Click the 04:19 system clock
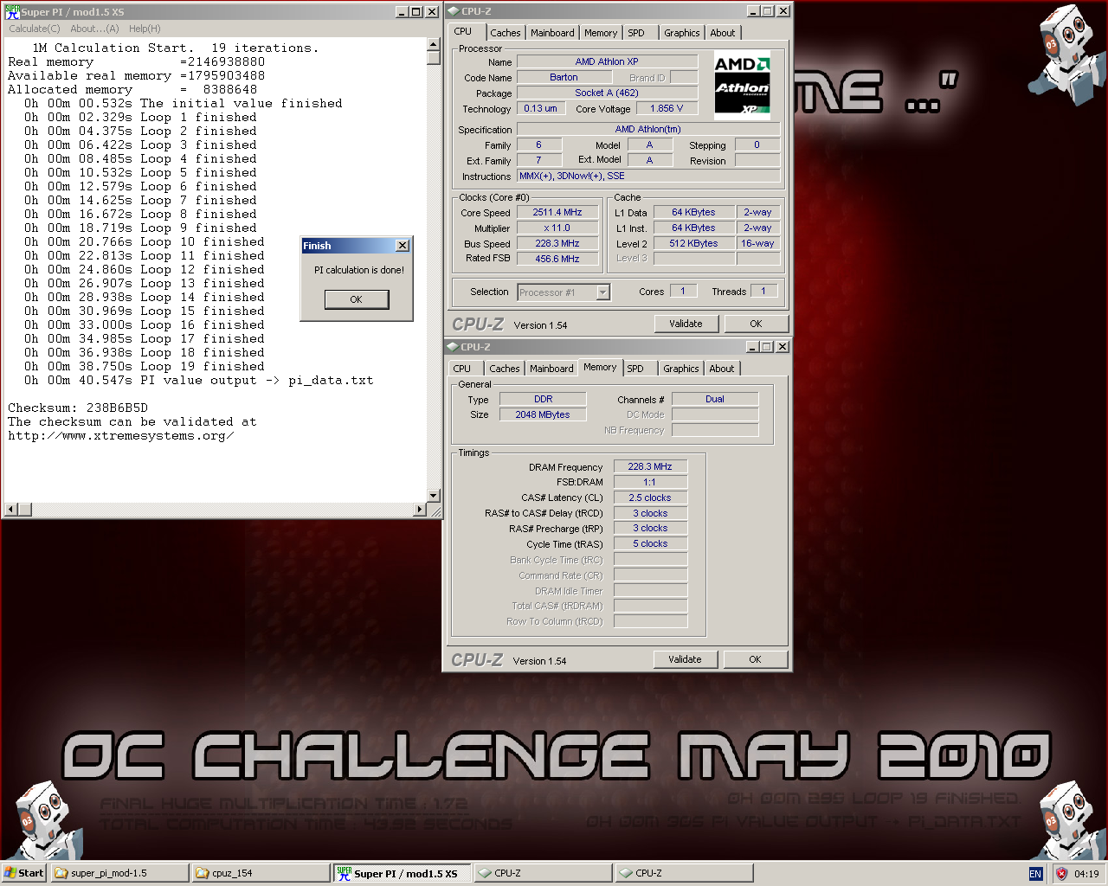Image resolution: width=1108 pixels, height=886 pixels. tap(1086, 874)
